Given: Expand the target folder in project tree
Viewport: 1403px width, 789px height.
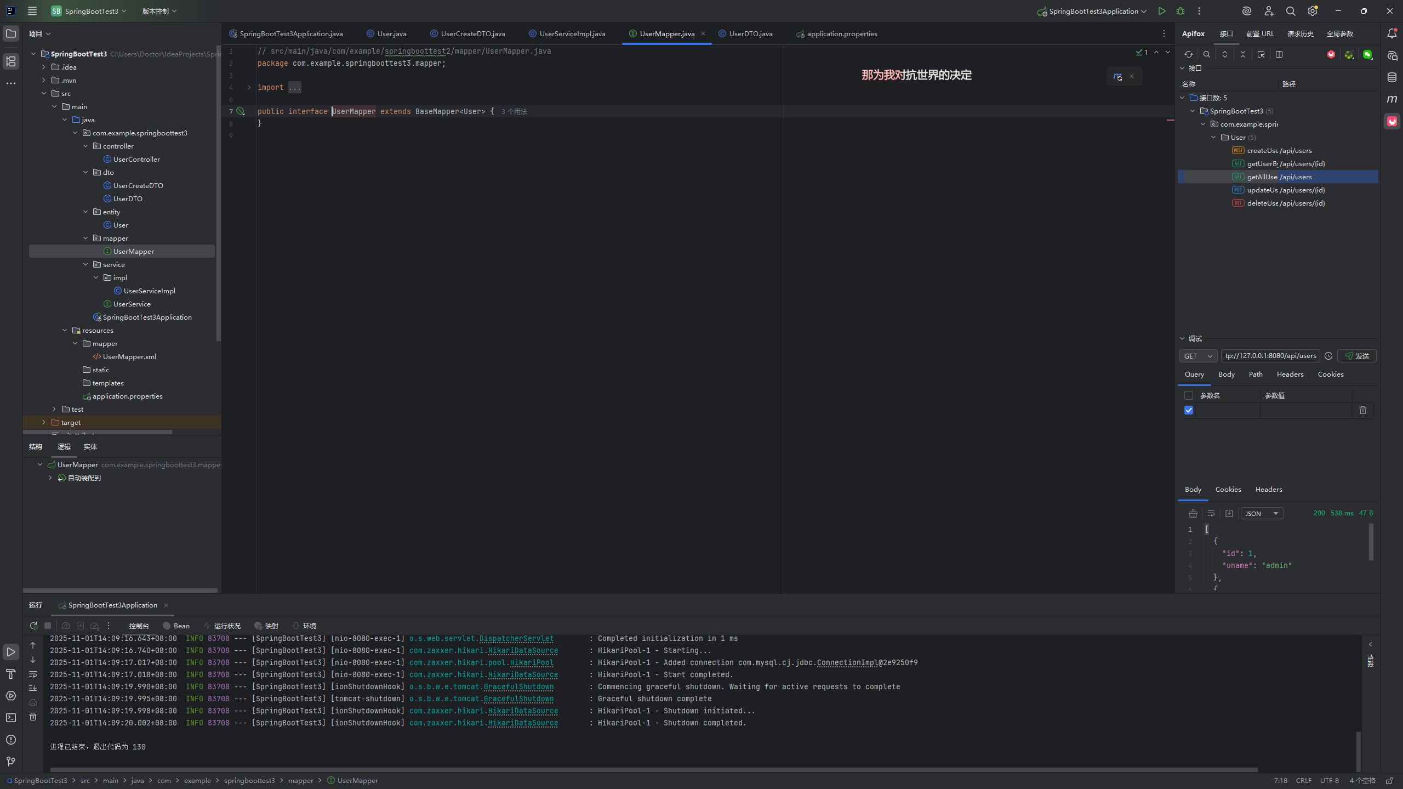Looking at the screenshot, I should coord(44,422).
